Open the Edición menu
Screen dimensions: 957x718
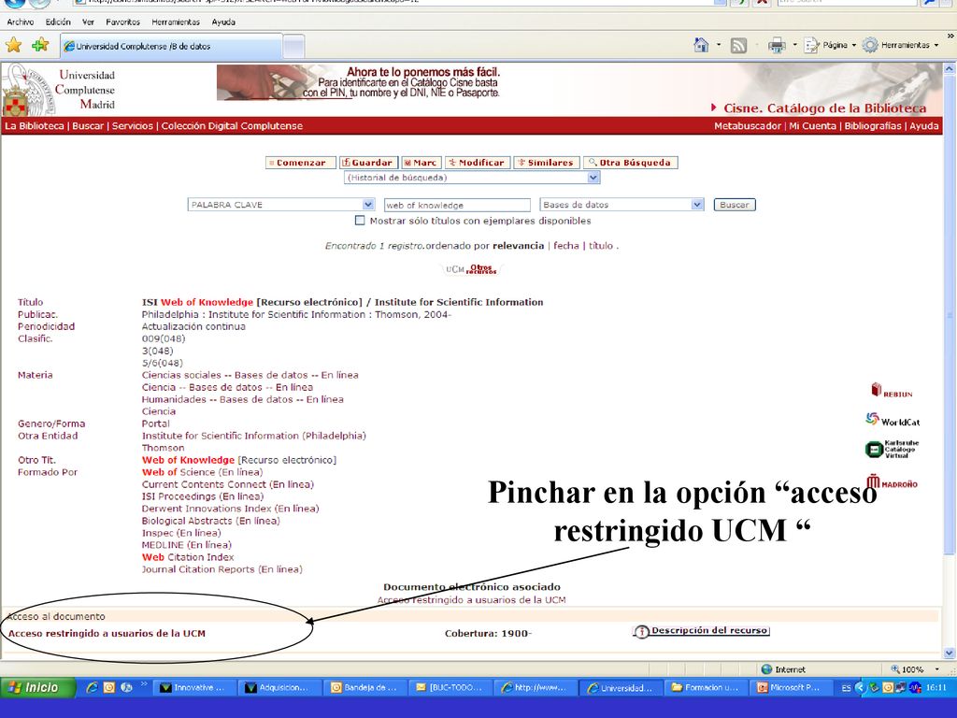pyautogui.click(x=58, y=22)
